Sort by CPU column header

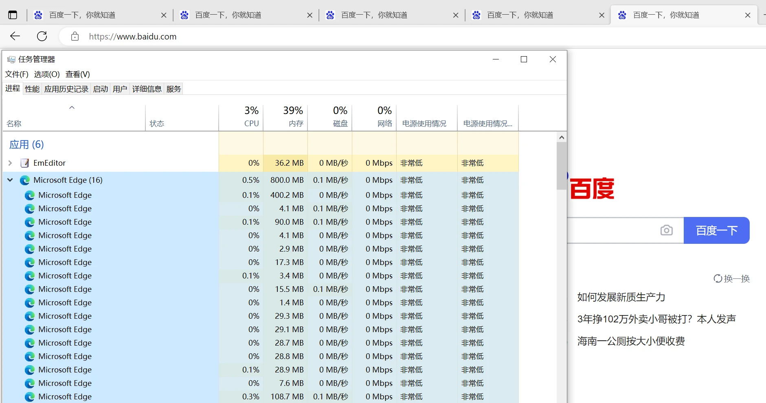(x=241, y=118)
